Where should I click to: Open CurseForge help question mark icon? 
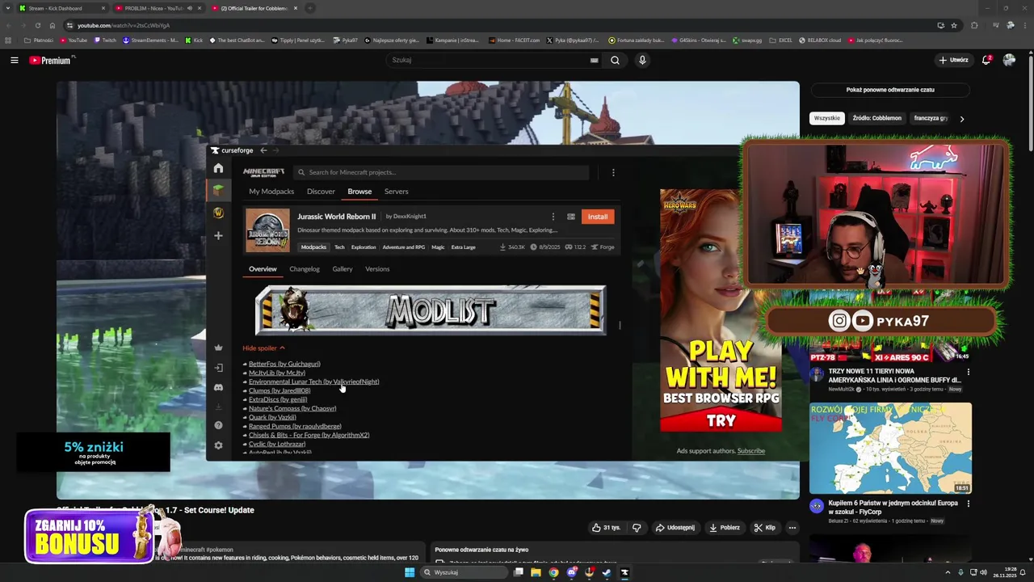coord(218,425)
